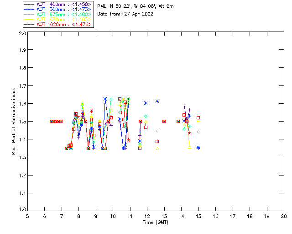292x234 pixels.
Task: Click the AOT 1020nm legend entry
Action: point(58,24)
